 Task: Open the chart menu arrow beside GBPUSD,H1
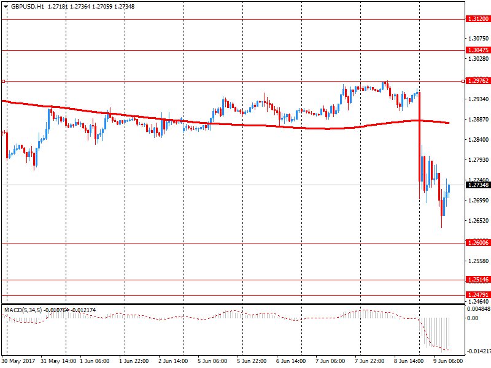pos(6,7)
